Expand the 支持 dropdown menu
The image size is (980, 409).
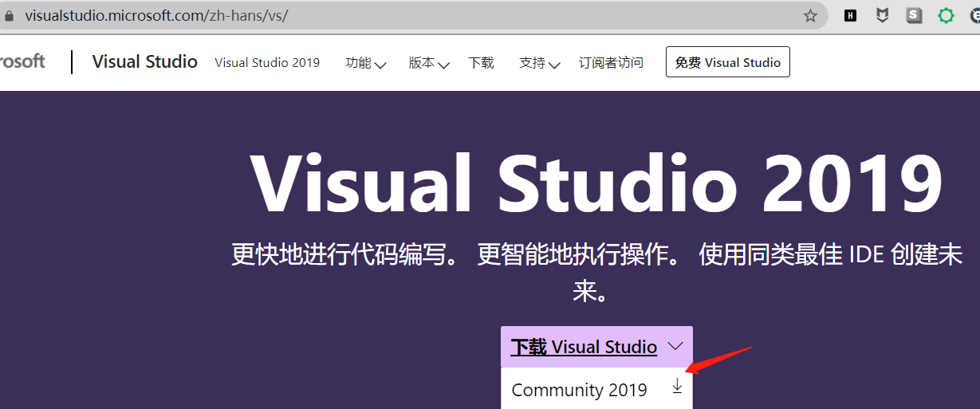tap(540, 63)
